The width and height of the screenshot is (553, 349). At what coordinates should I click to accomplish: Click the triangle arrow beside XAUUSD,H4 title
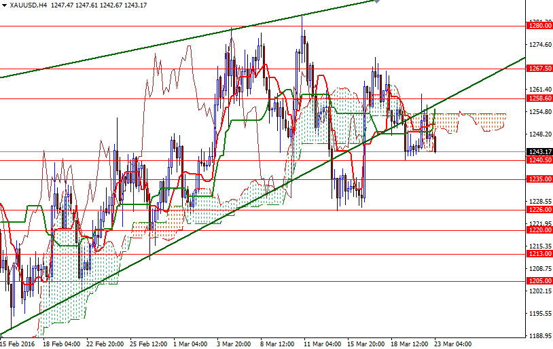[x=4, y=5]
